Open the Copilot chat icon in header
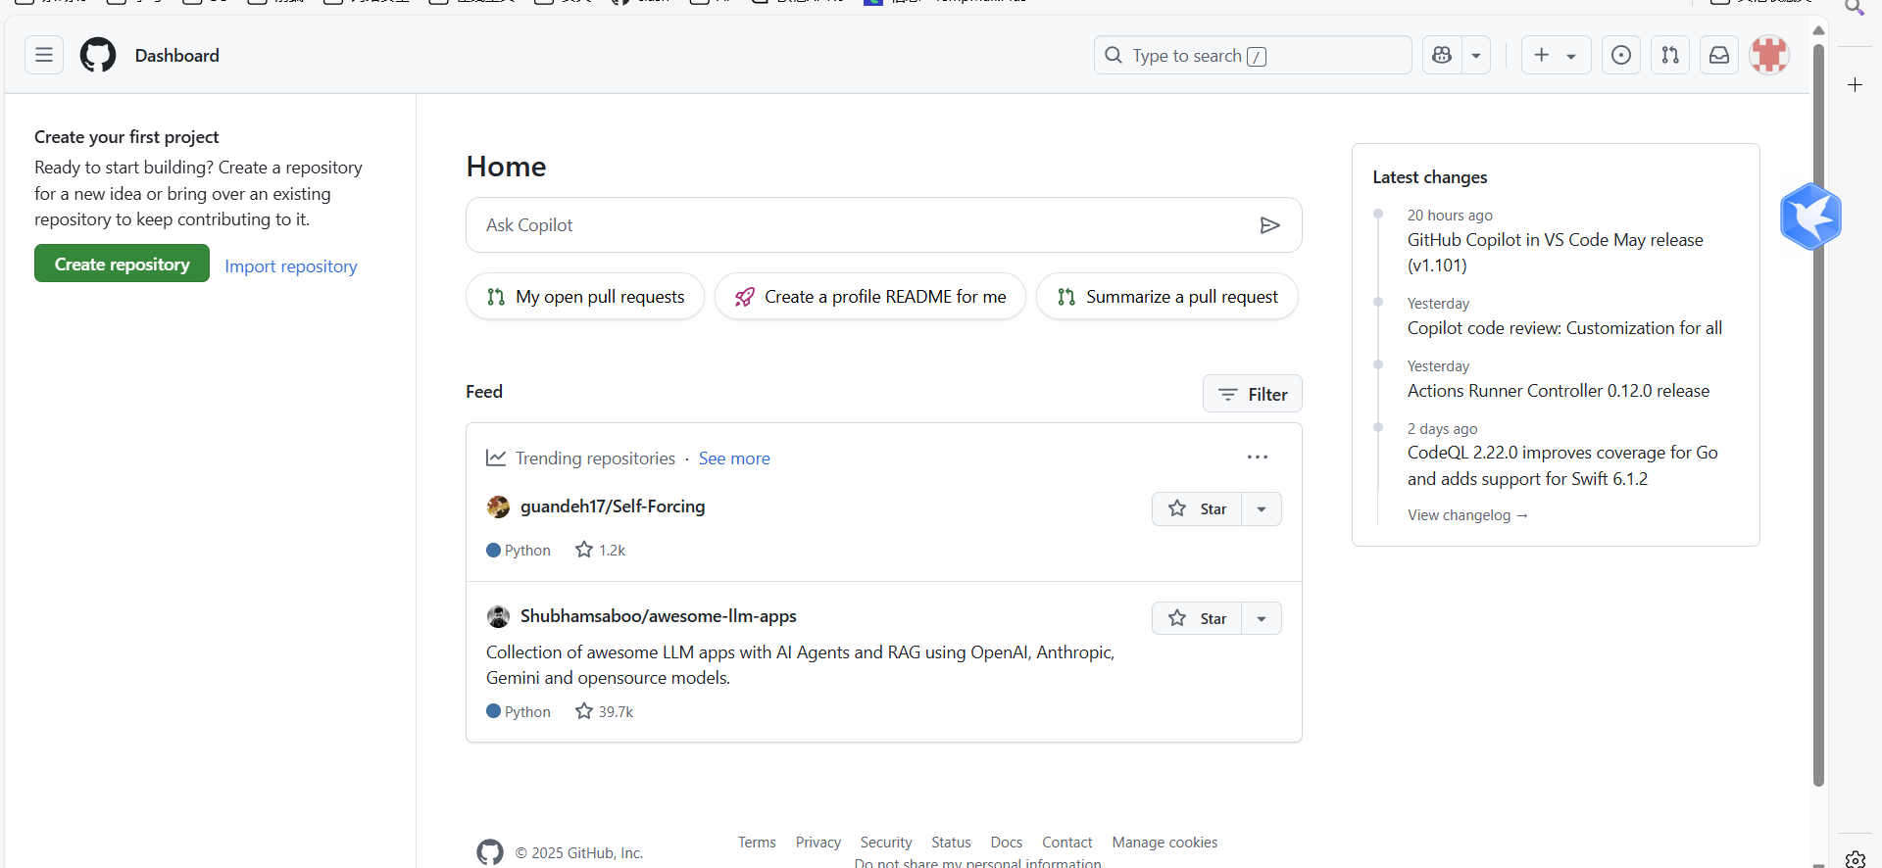 pyautogui.click(x=1442, y=55)
